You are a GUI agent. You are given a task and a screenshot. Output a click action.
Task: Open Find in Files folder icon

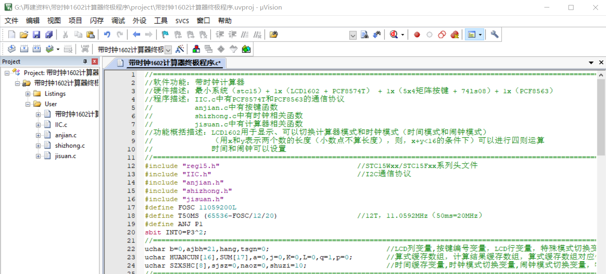[274, 35]
